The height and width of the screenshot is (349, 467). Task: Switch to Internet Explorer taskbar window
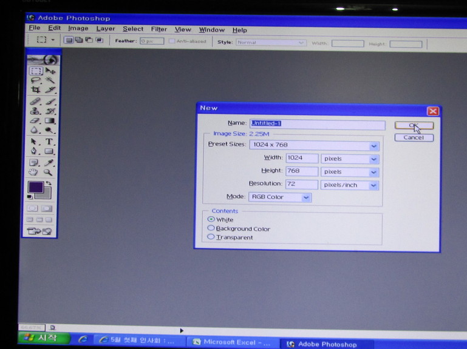pos(138,340)
